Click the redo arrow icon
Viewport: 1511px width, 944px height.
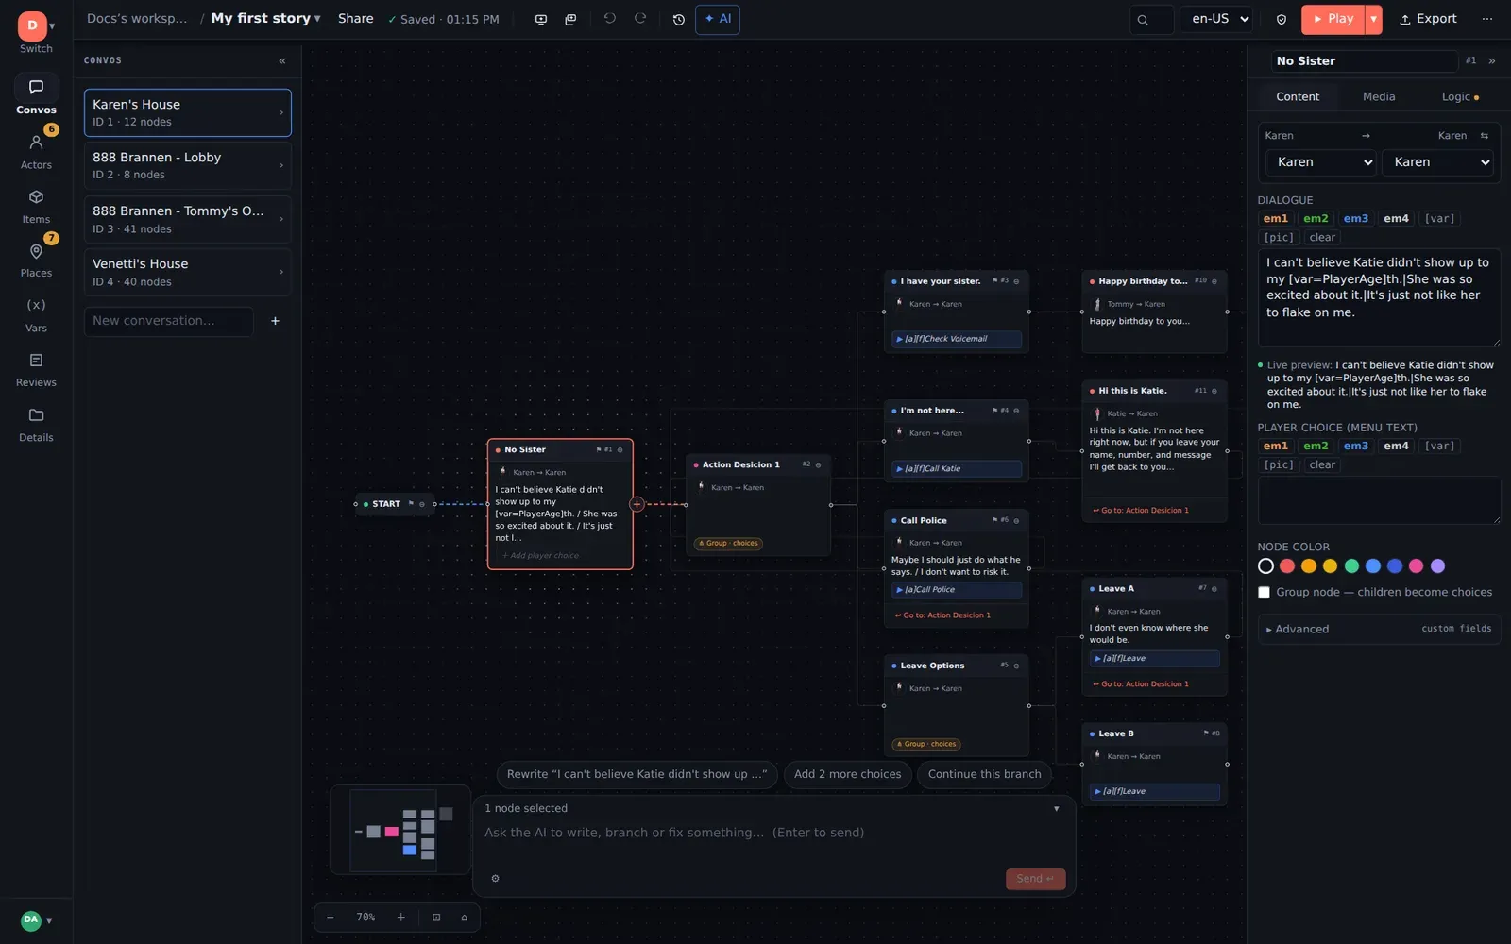639,19
